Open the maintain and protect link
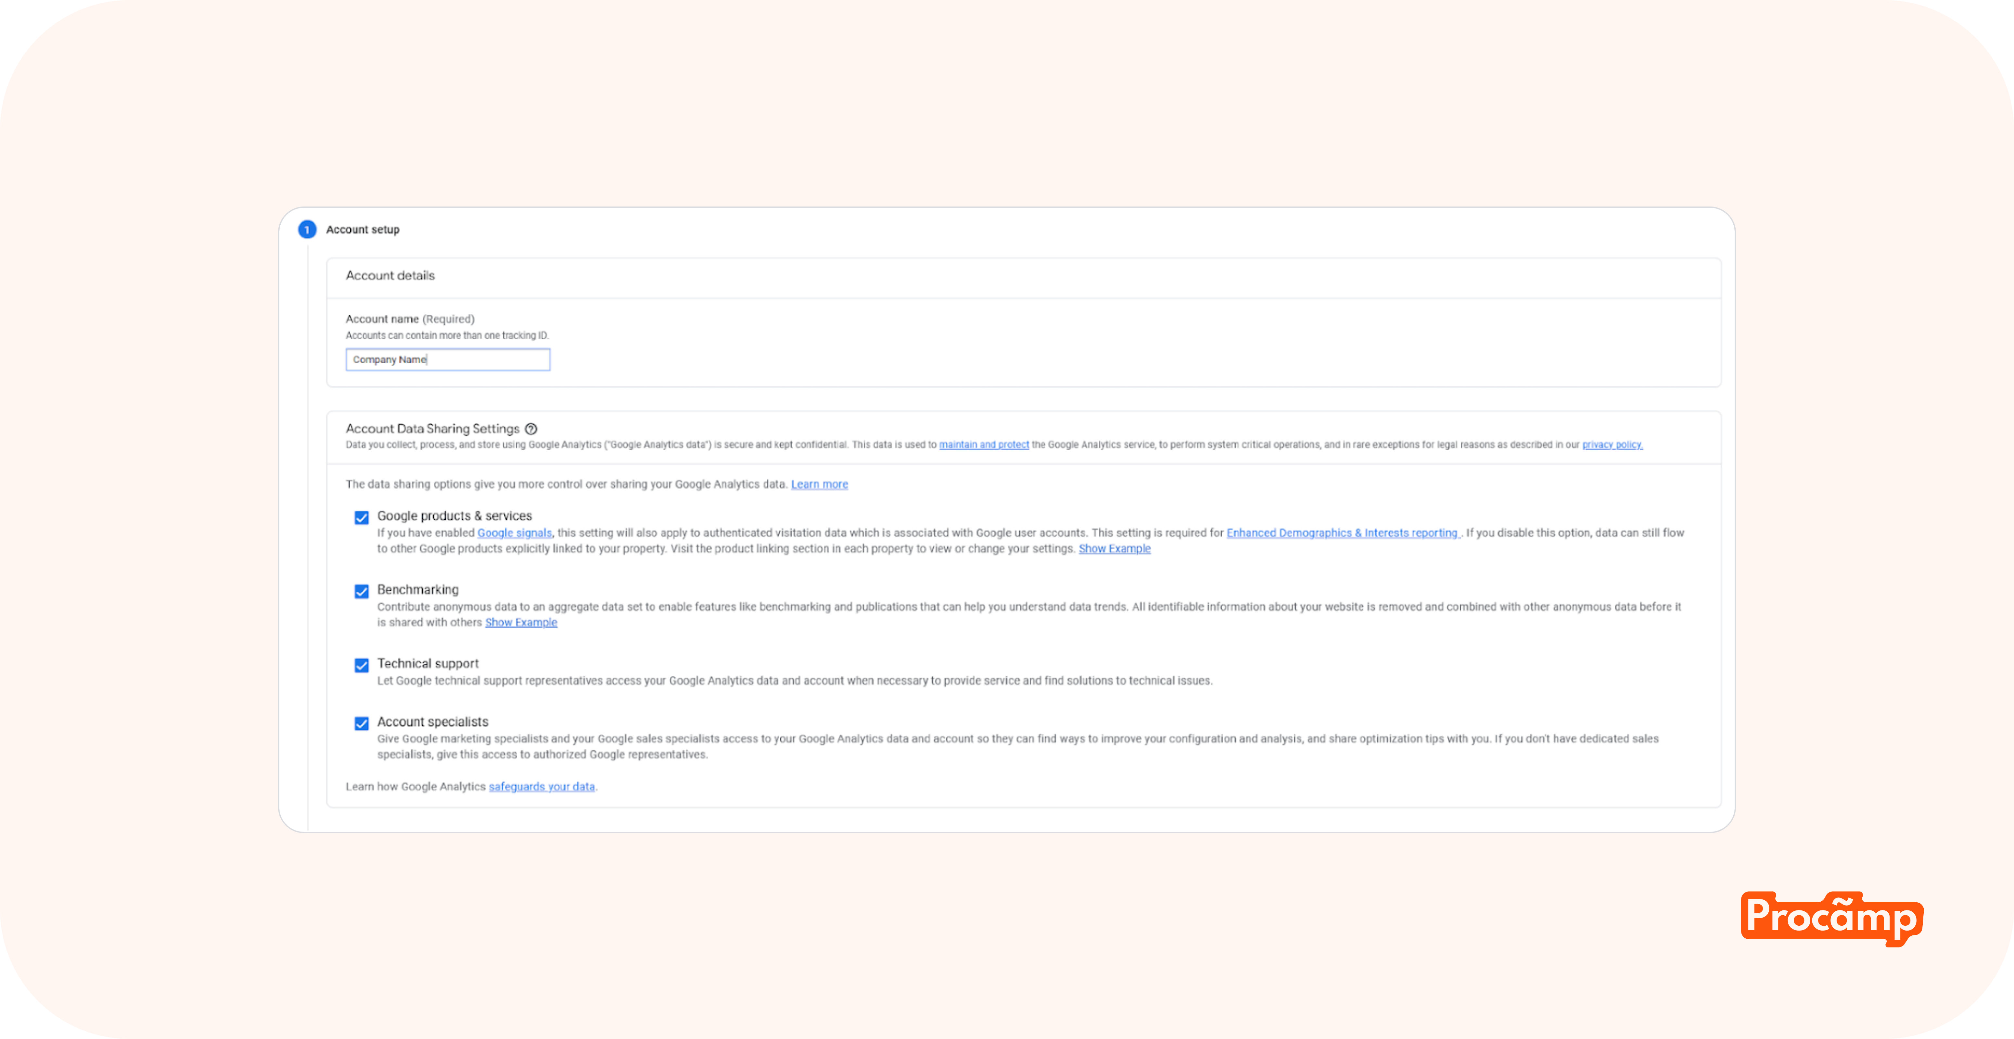Image resolution: width=2014 pixels, height=1039 pixels. click(984, 444)
